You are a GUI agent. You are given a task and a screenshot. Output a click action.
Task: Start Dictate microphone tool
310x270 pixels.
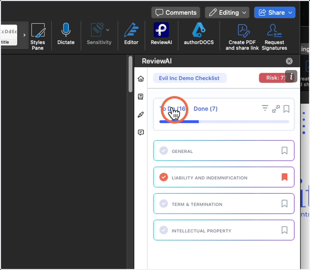[66, 34]
